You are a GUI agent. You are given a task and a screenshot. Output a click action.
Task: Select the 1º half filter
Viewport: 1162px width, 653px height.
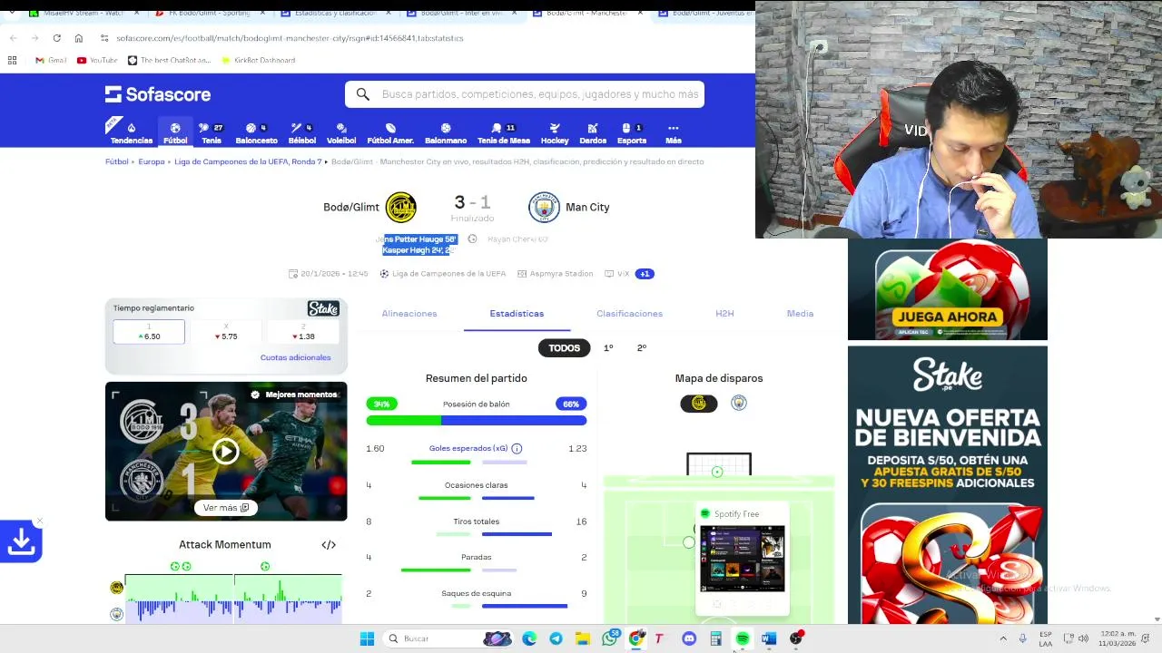[608, 348]
